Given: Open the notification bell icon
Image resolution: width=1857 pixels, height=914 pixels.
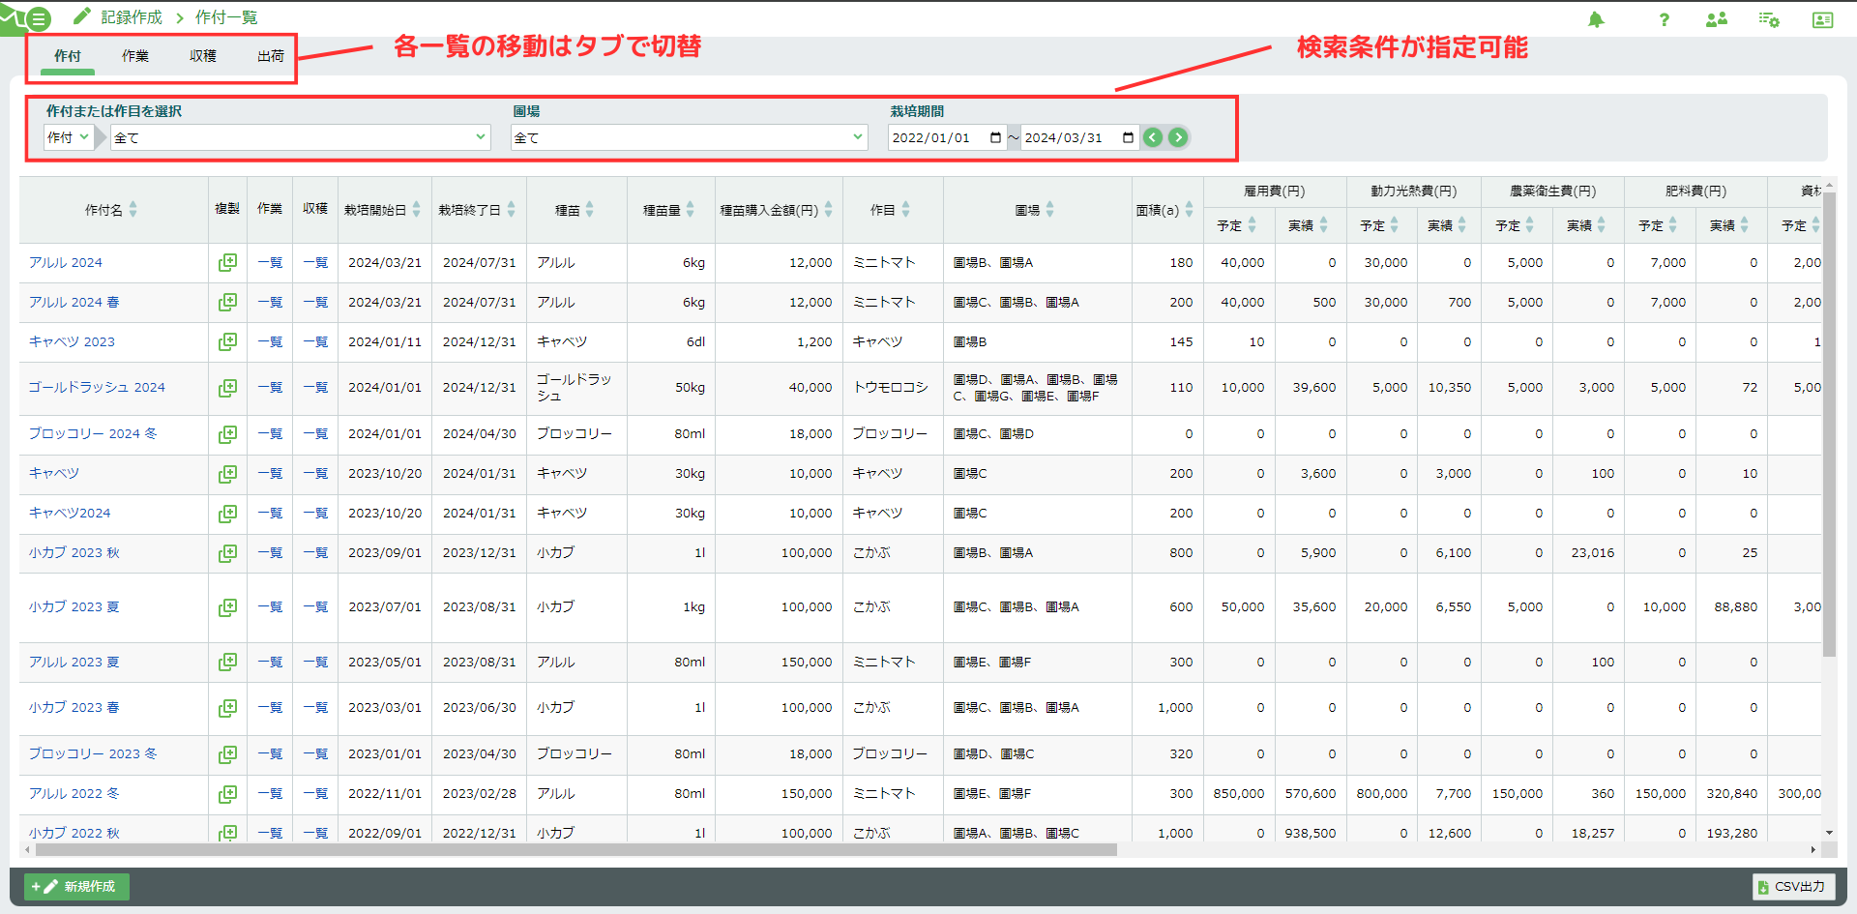Looking at the screenshot, I should [1596, 19].
